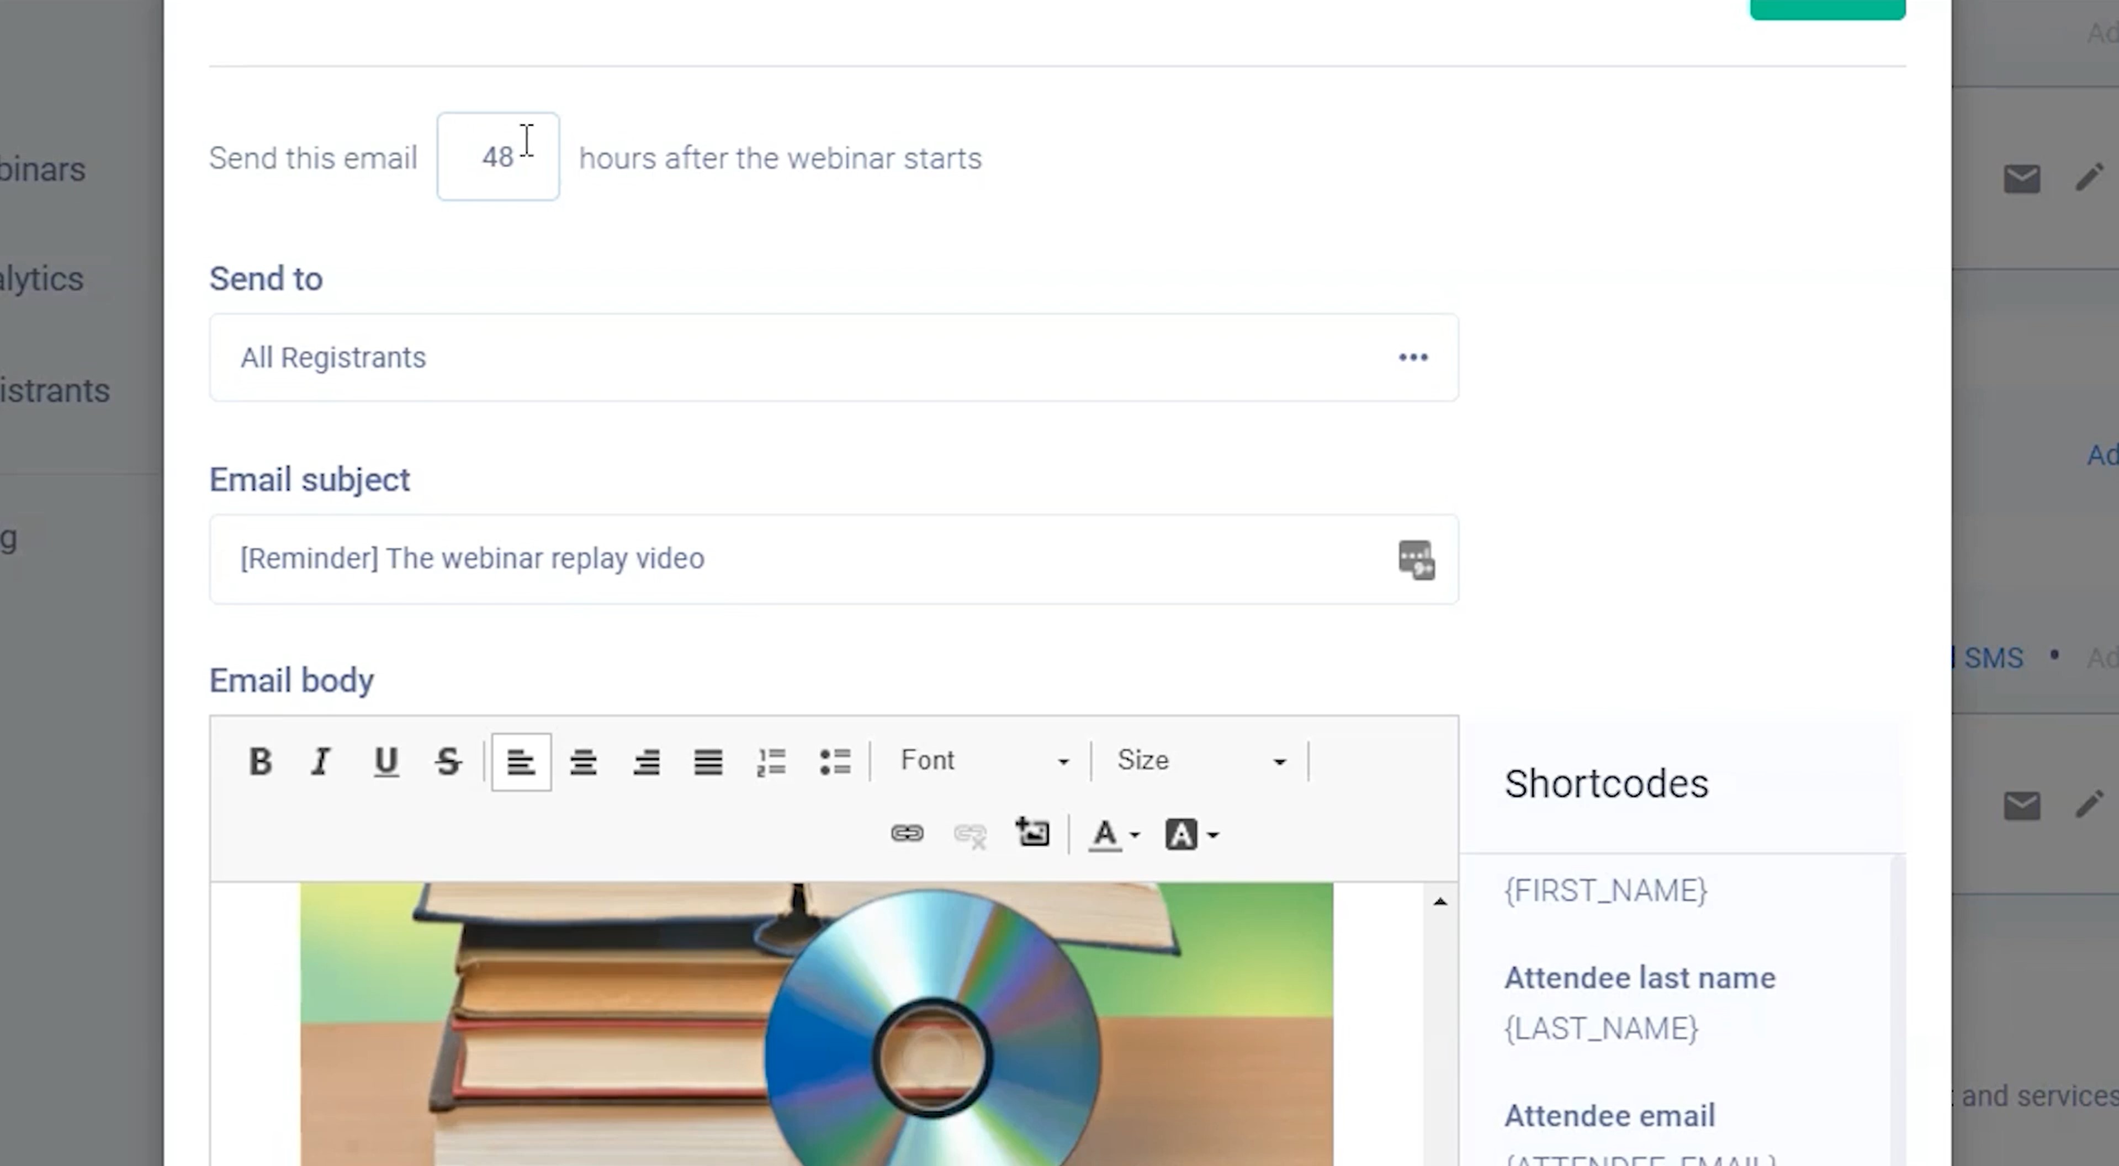
Task: Select the Insert Image icon
Action: pyautogui.click(x=1032, y=833)
